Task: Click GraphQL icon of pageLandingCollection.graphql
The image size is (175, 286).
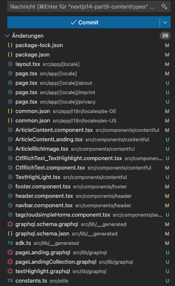Action: coord(10,262)
